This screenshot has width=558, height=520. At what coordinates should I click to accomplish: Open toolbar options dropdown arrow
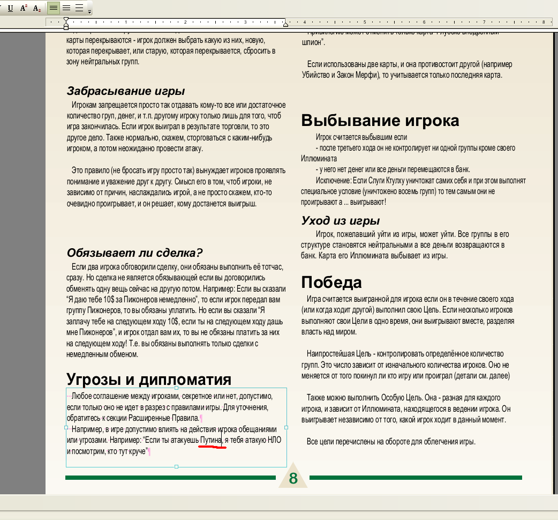coord(89,11)
